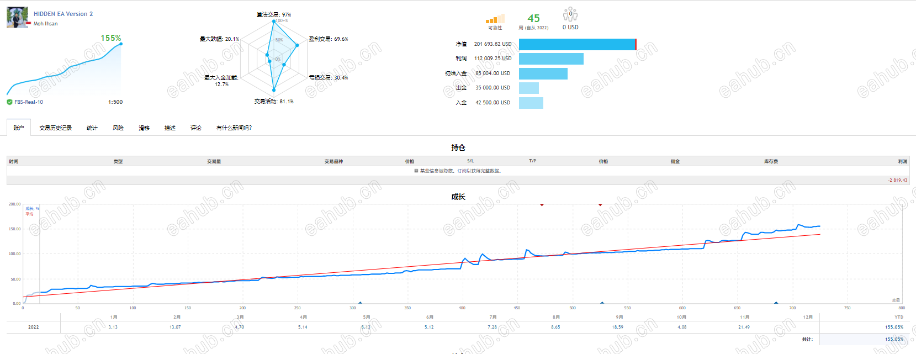
Task: Open the Moh Ihsan author link
Action: point(45,24)
